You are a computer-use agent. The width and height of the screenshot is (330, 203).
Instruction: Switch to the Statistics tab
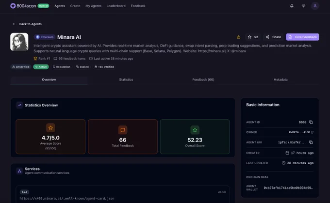(126, 79)
